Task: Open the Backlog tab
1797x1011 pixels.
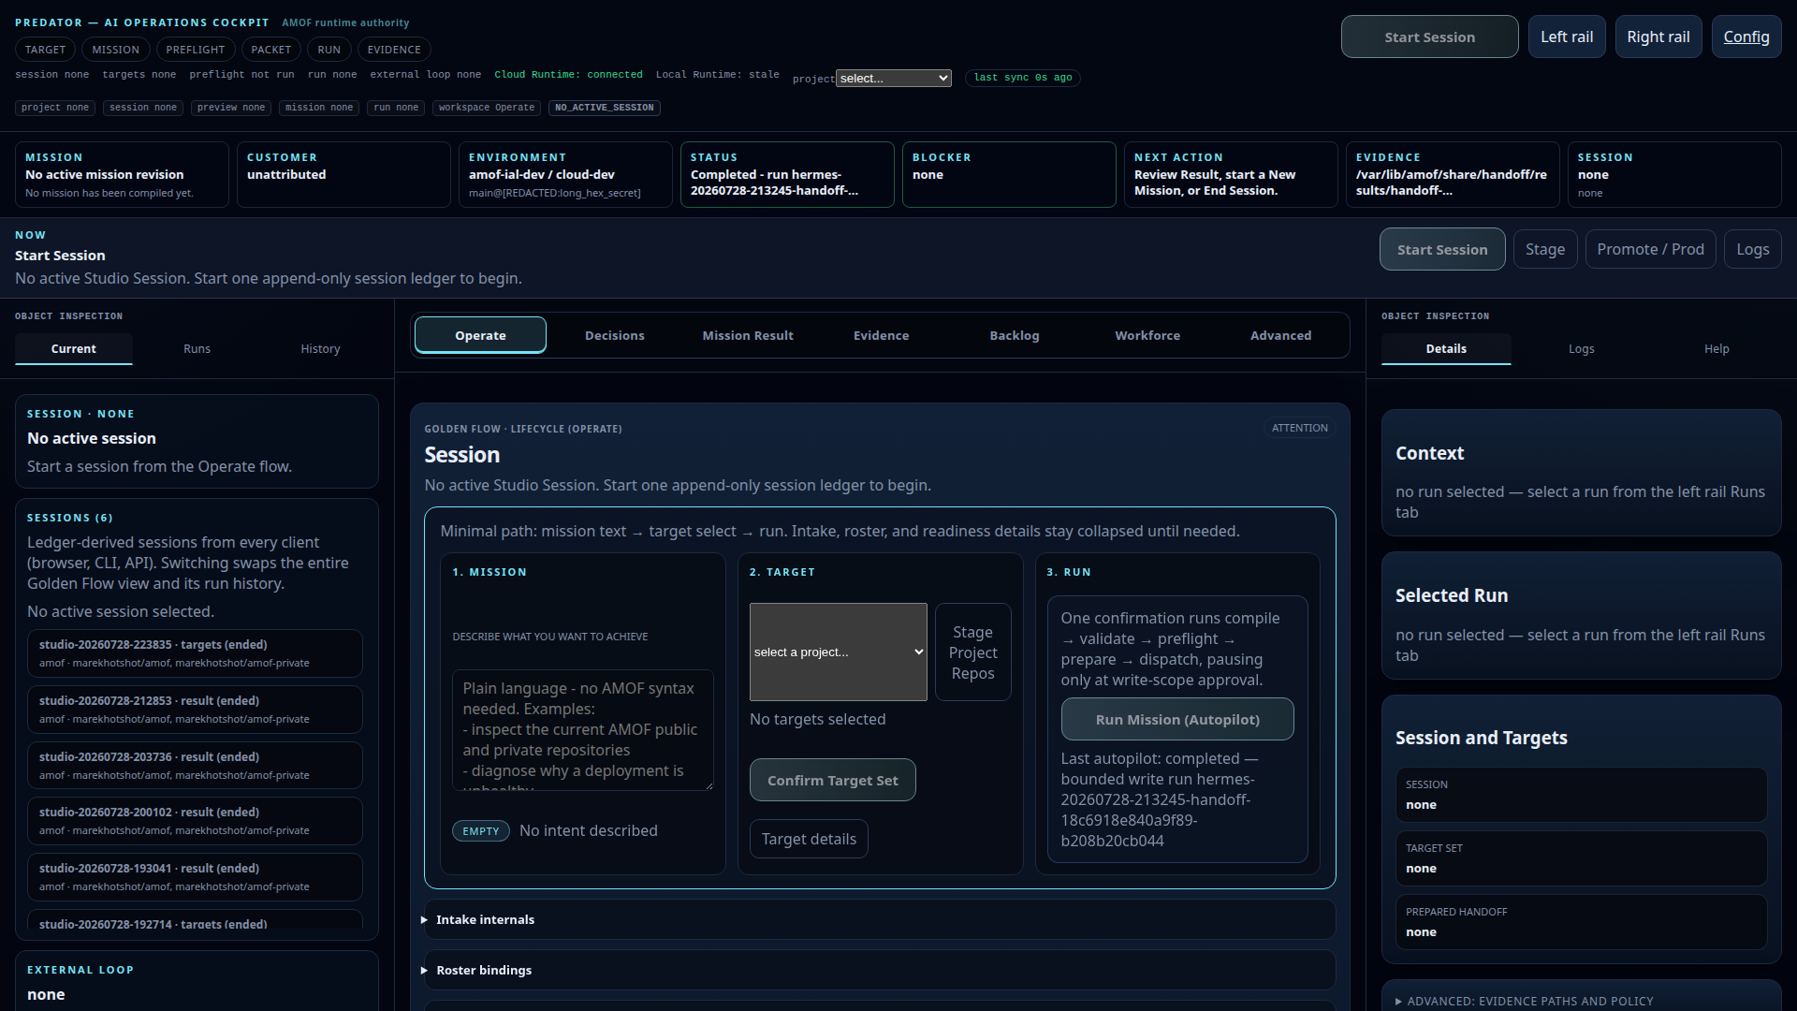Action: pos(1015,335)
